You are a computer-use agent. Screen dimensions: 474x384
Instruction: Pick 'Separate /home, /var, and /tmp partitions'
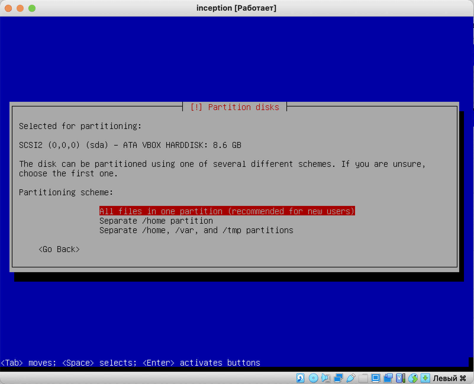pyautogui.click(x=196, y=230)
